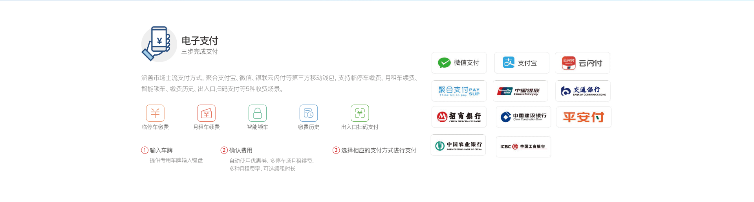Click the China Construction Bank (中国建设银行) logo
754x202 pixels.
coord(523,117)
